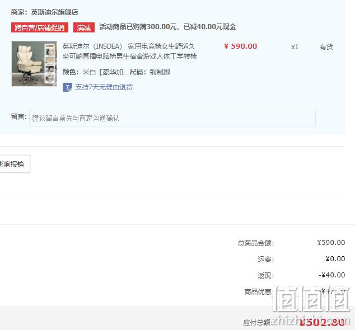Click the 7-day return badge icon
The height and width of the screenshot is (330, 355).
[67, 87]
